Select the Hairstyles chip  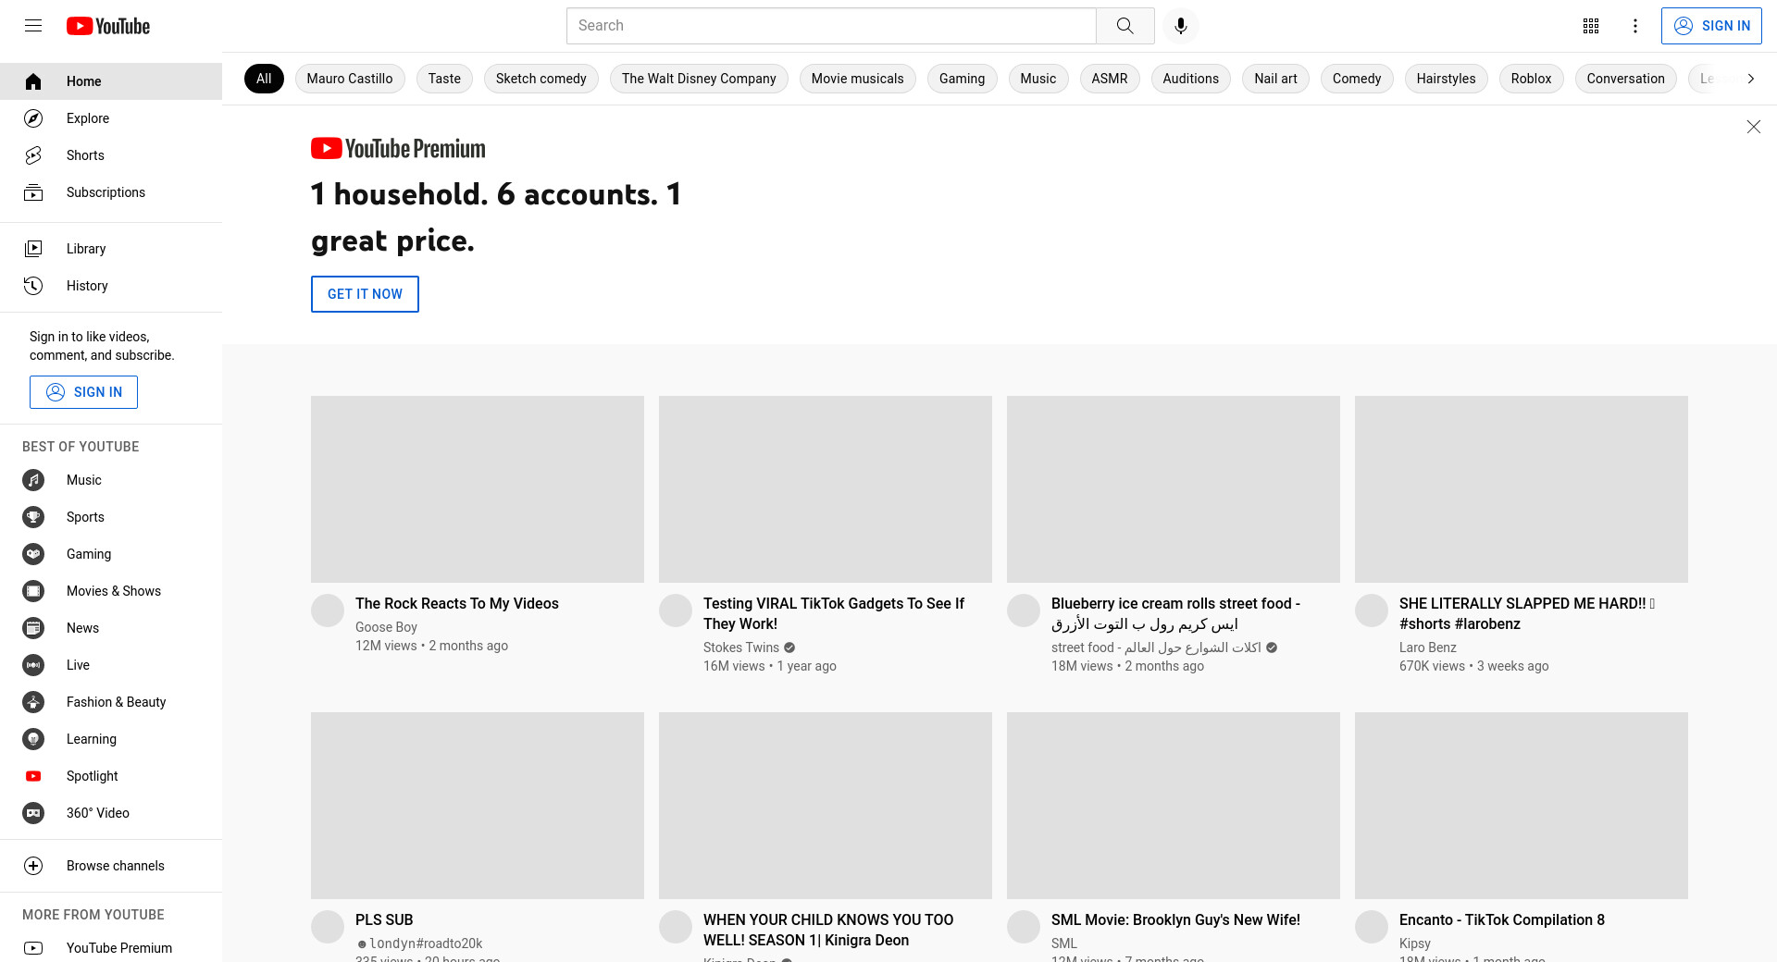coord(1447,79)
